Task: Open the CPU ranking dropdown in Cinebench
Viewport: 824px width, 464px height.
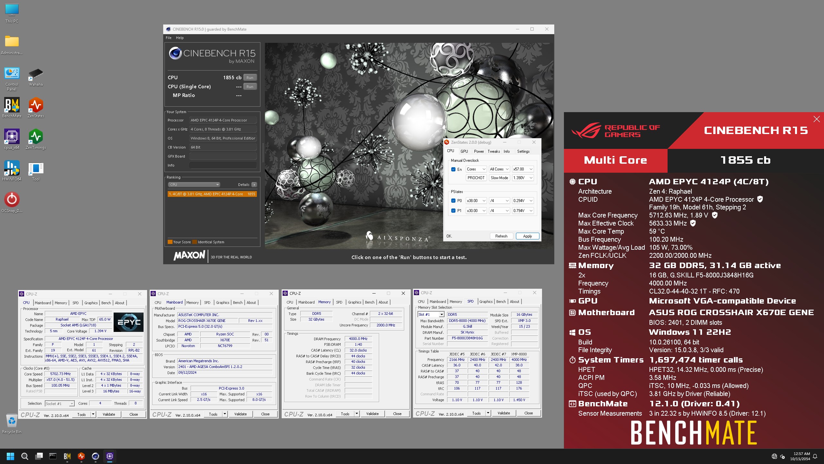Action: (194, 185)
